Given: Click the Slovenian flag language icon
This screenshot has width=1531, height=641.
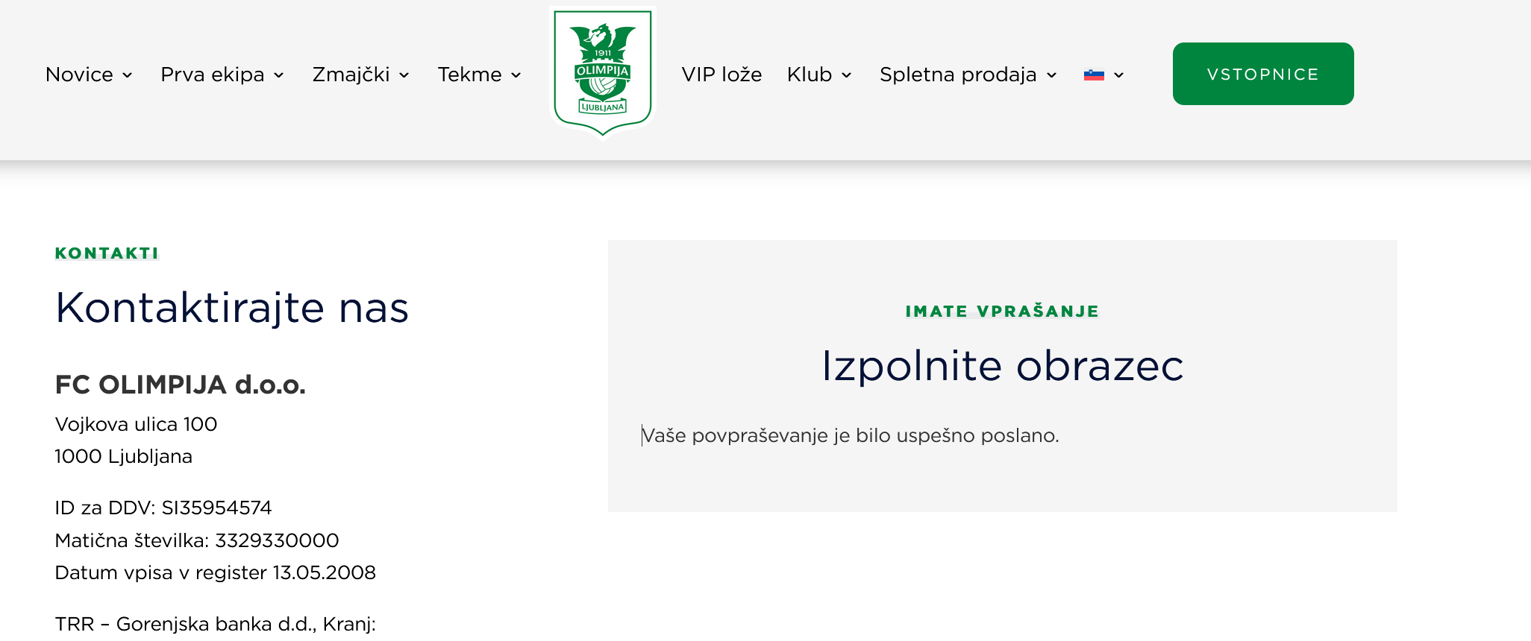Looking at the screenshot, I should click(x=1094, y=75).
